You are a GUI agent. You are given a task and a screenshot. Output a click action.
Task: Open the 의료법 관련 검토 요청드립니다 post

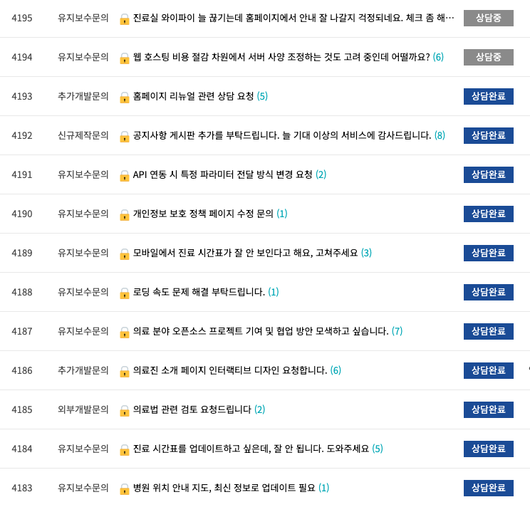click(x=192, y=409)
